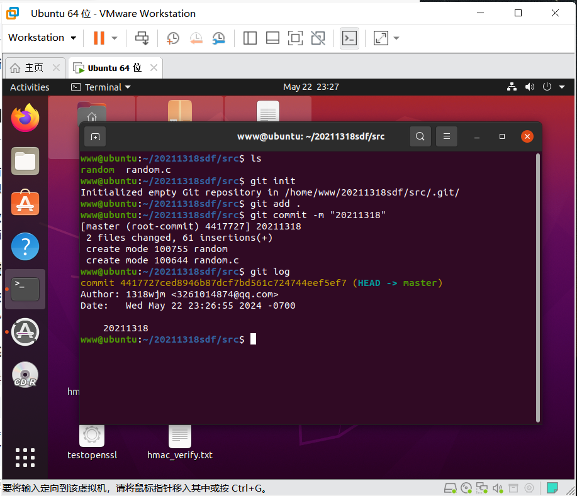Open Software Updater from the dock

[25, 332]
